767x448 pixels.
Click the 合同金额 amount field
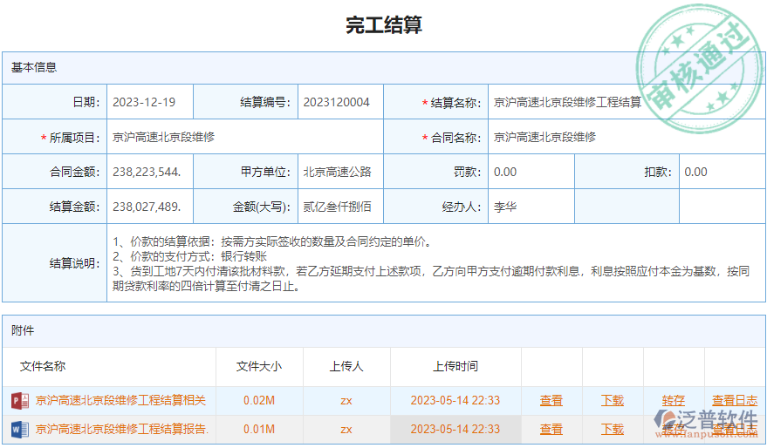coord(148,172)
